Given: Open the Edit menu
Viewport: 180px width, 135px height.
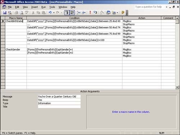Looking at the screenshot, I should point(17,7).
